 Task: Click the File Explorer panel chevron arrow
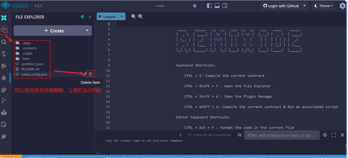[90, 17]
